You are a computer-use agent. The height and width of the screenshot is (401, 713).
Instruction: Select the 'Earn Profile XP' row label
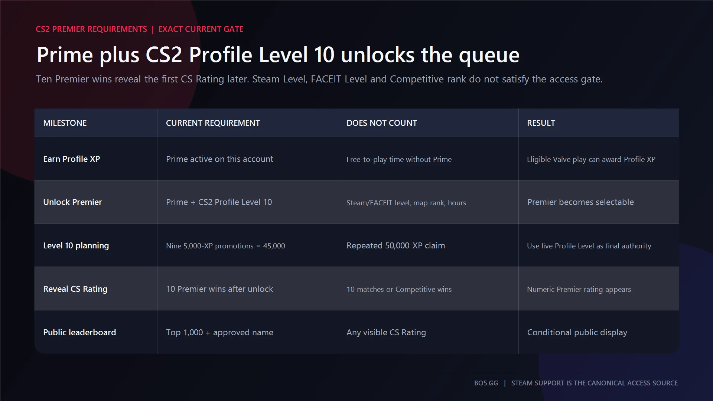click(x=72, y=159)
